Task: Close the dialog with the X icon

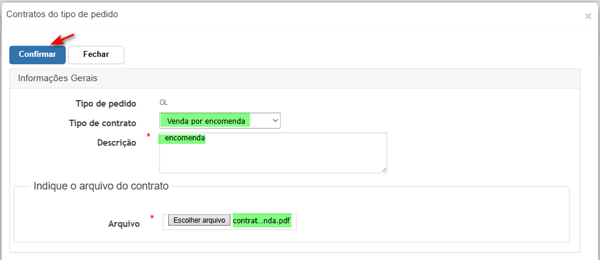Action: tap(588, 16)
